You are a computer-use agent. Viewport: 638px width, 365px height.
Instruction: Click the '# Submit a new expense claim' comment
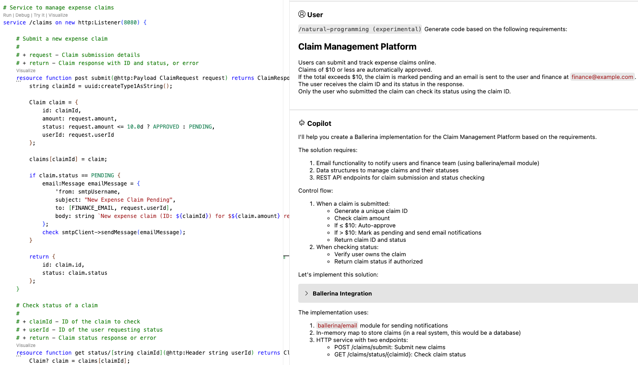(x=62, y=39)
